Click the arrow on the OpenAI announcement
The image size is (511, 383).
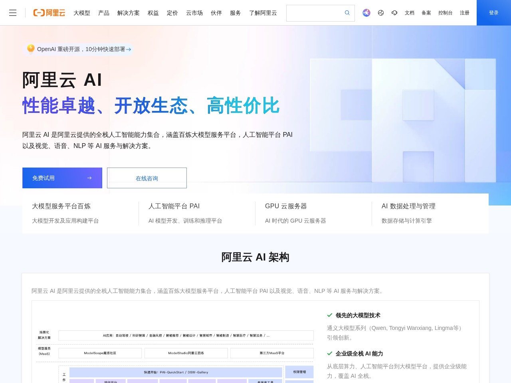point(129,49)
